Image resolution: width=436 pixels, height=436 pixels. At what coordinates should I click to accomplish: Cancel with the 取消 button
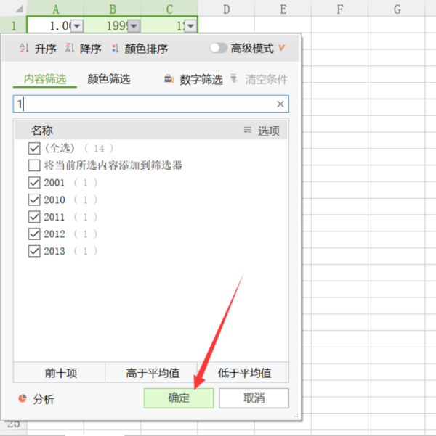click(x=254, y=398)
